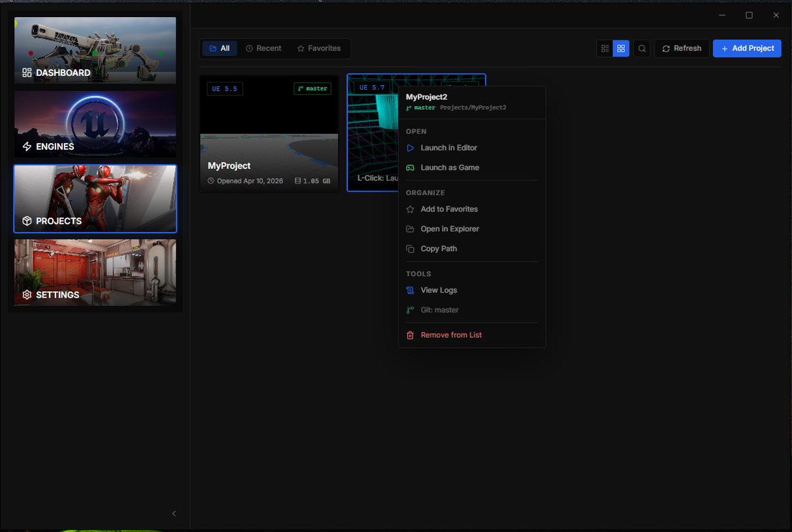Open the project search magnifier
This screenshot has width=792, height=532.
click(x=642, y=48)
